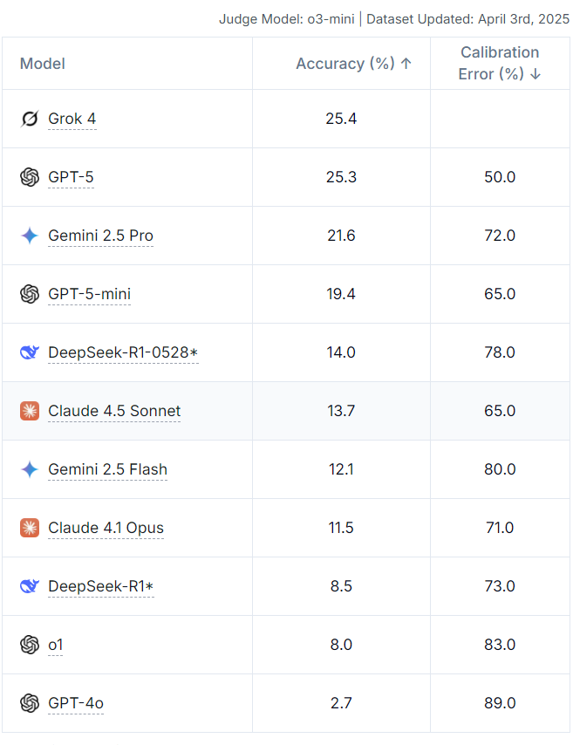Open the Gemini 2.5 Pro model link
Image resolution: width=573 pixels, height=745 pixels.
coord(100,236)
